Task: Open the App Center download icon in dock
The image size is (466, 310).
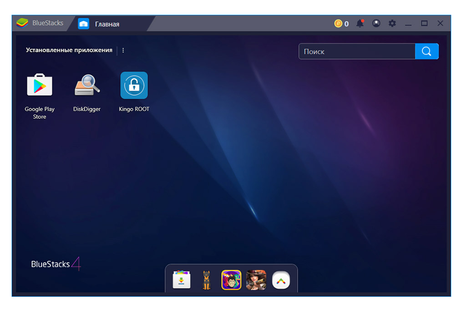Action: [x=182, y=280]
